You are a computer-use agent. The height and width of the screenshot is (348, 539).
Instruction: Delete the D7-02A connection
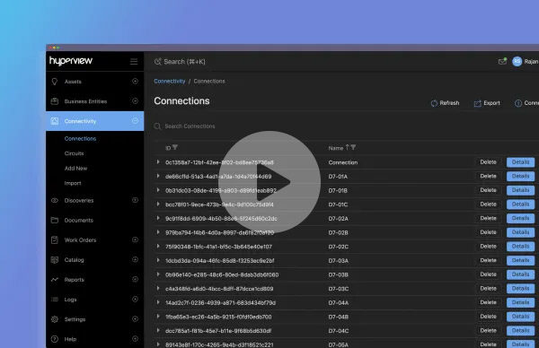(x=488, y=218)
